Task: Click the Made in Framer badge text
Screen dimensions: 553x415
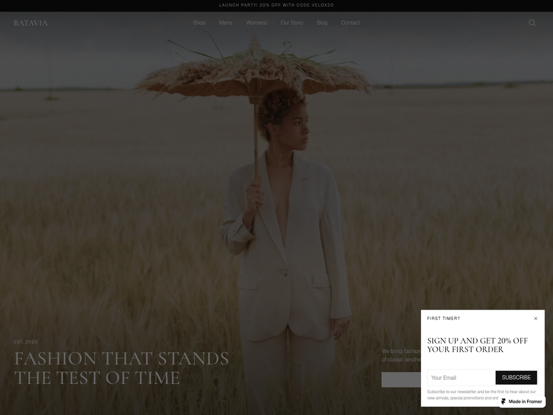Action: click(x=525, y=402)
